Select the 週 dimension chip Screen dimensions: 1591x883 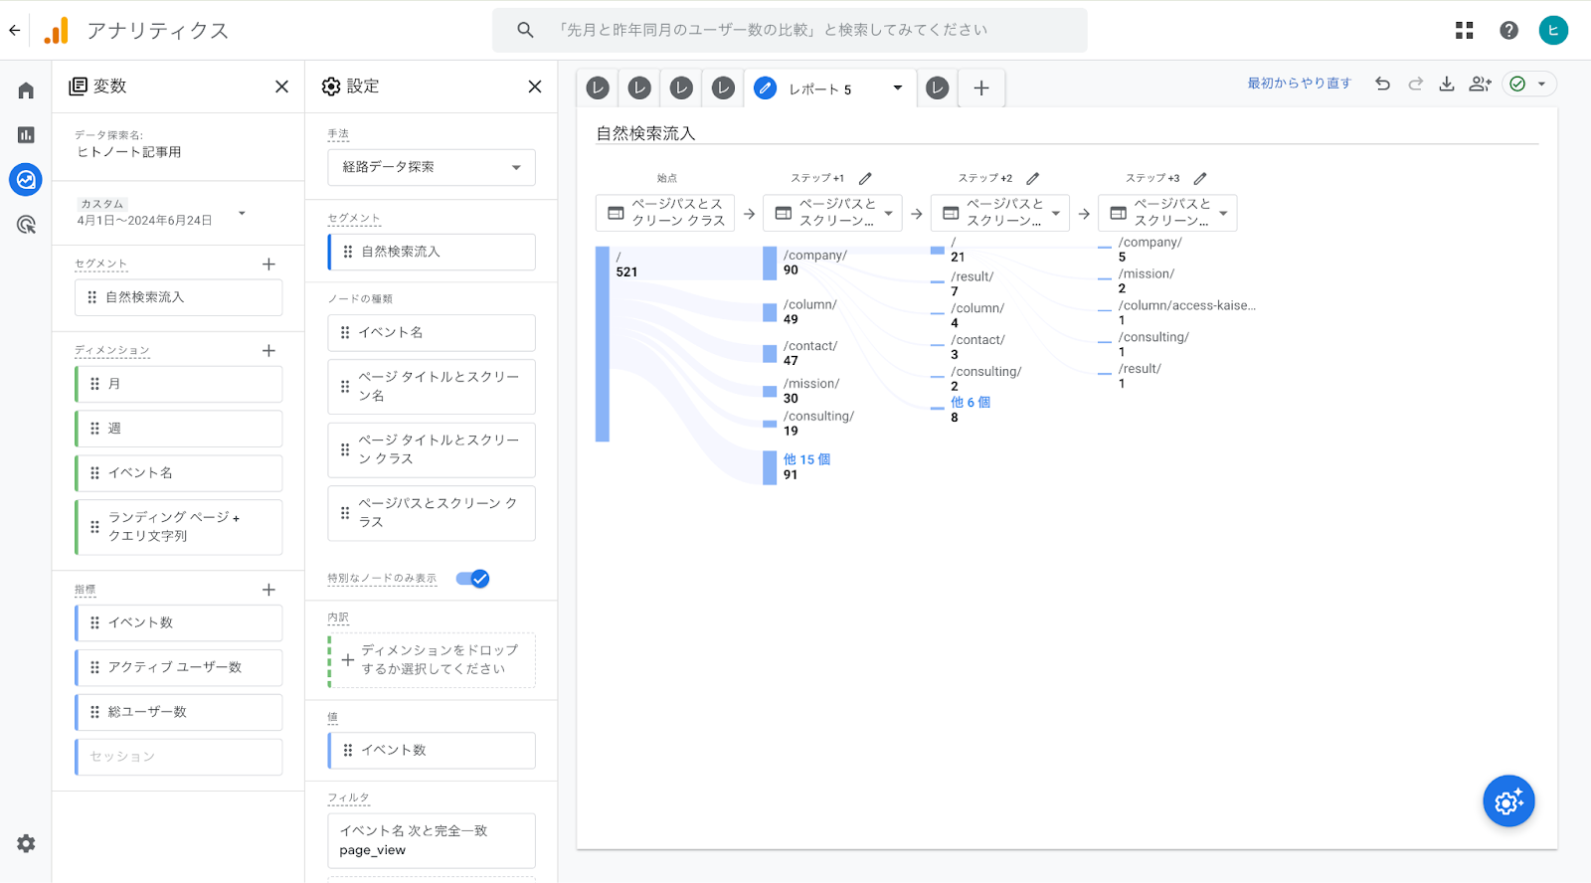(178, 429)
